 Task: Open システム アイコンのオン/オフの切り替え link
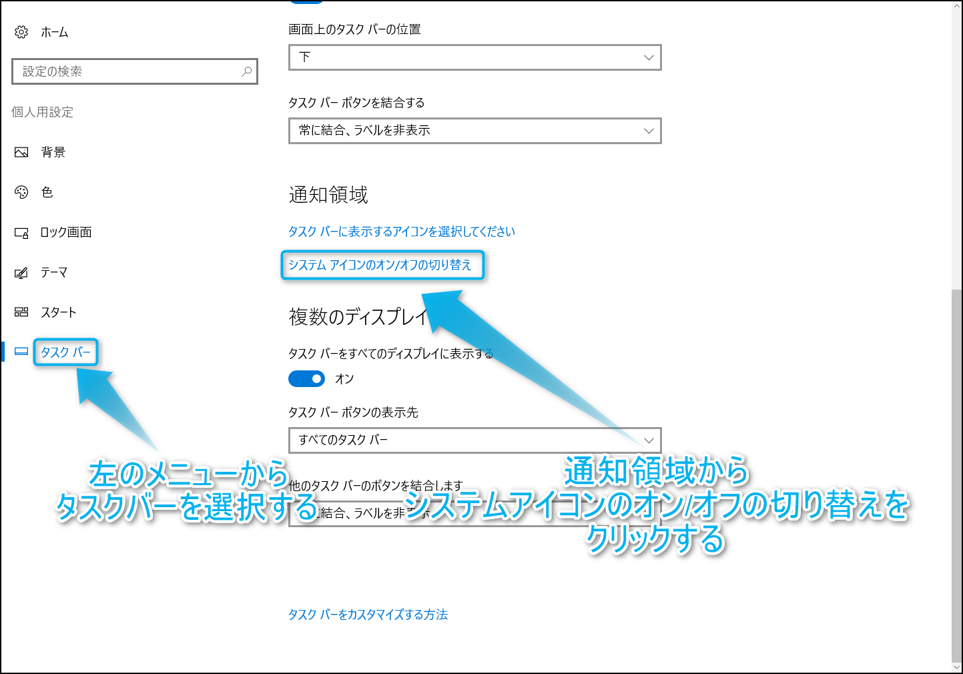pyautogui.click(x=380, y=265)
